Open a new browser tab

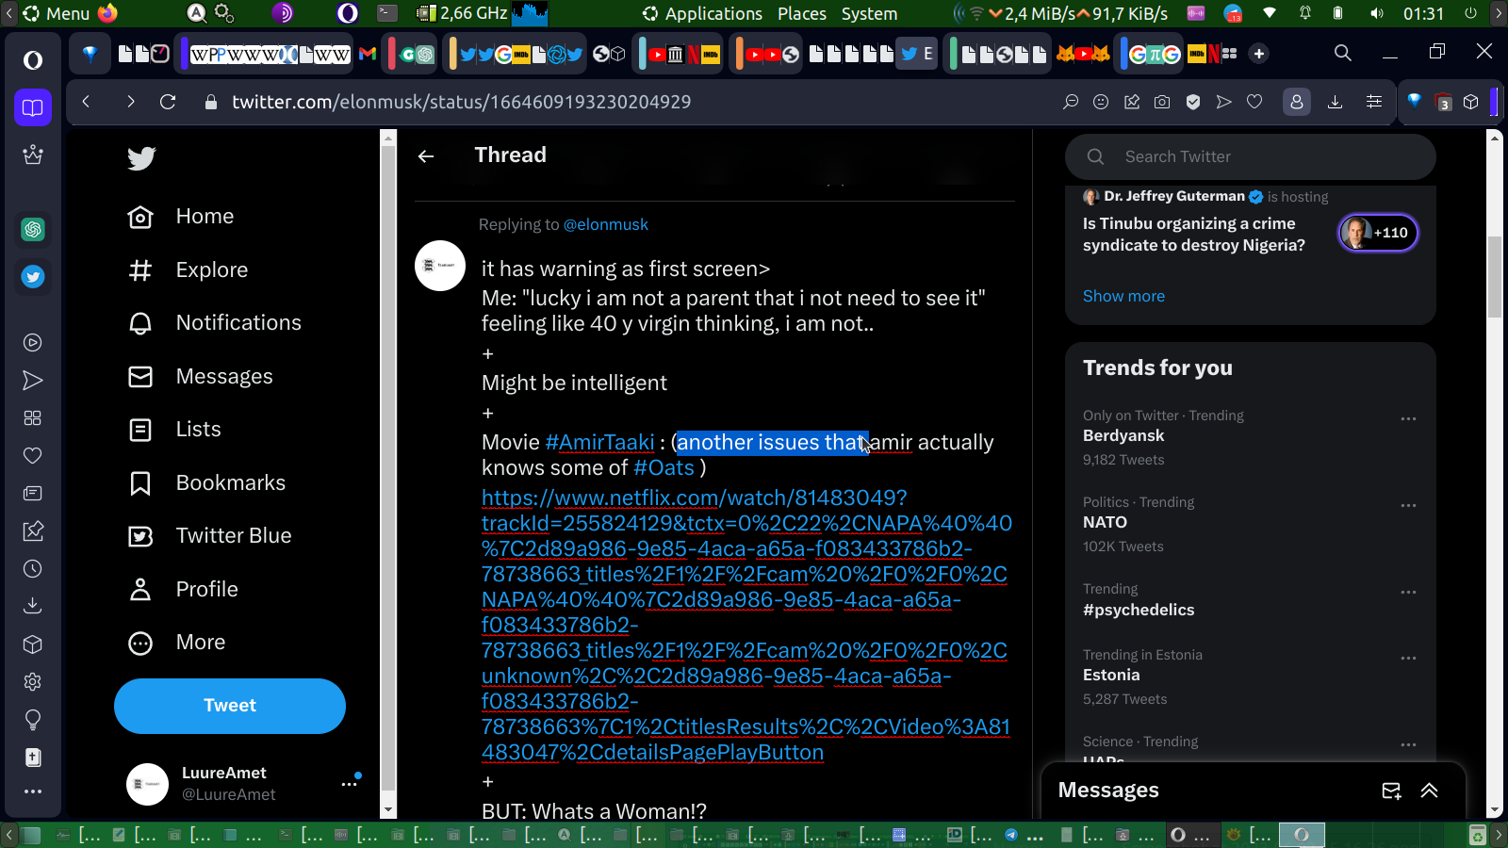point(1259,54)
